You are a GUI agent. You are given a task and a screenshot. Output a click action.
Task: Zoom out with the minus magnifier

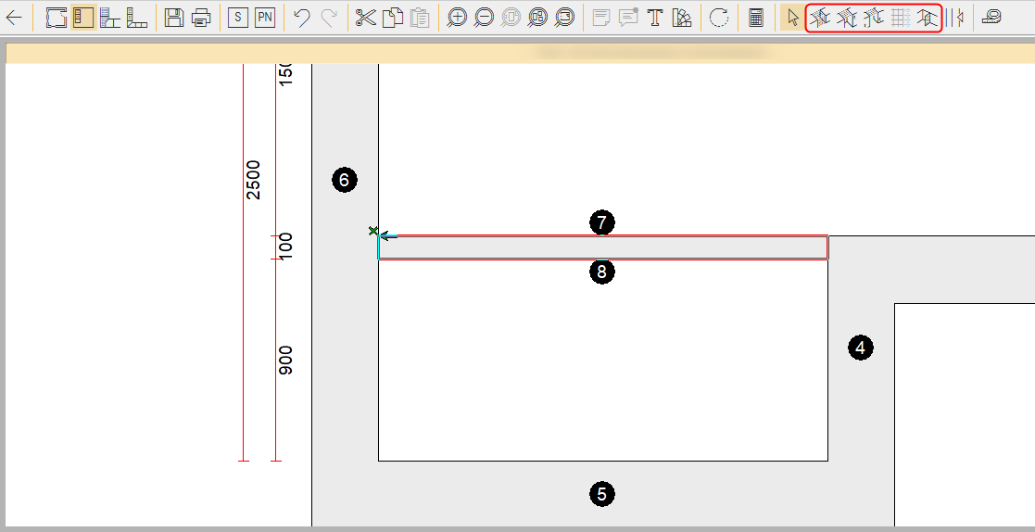tap(483, 18)
